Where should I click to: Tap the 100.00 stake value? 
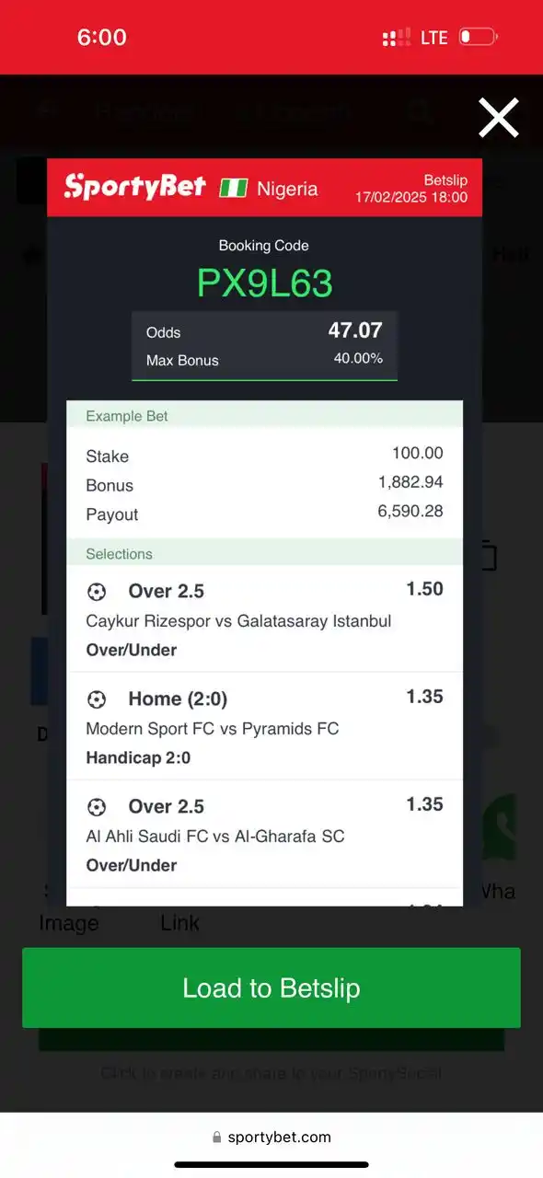click(x=418, y=453)
